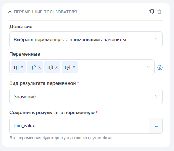Click the min_value input field
Image resolution: width=174 pixels, height=151 pixels.
(x=79, y=126)
